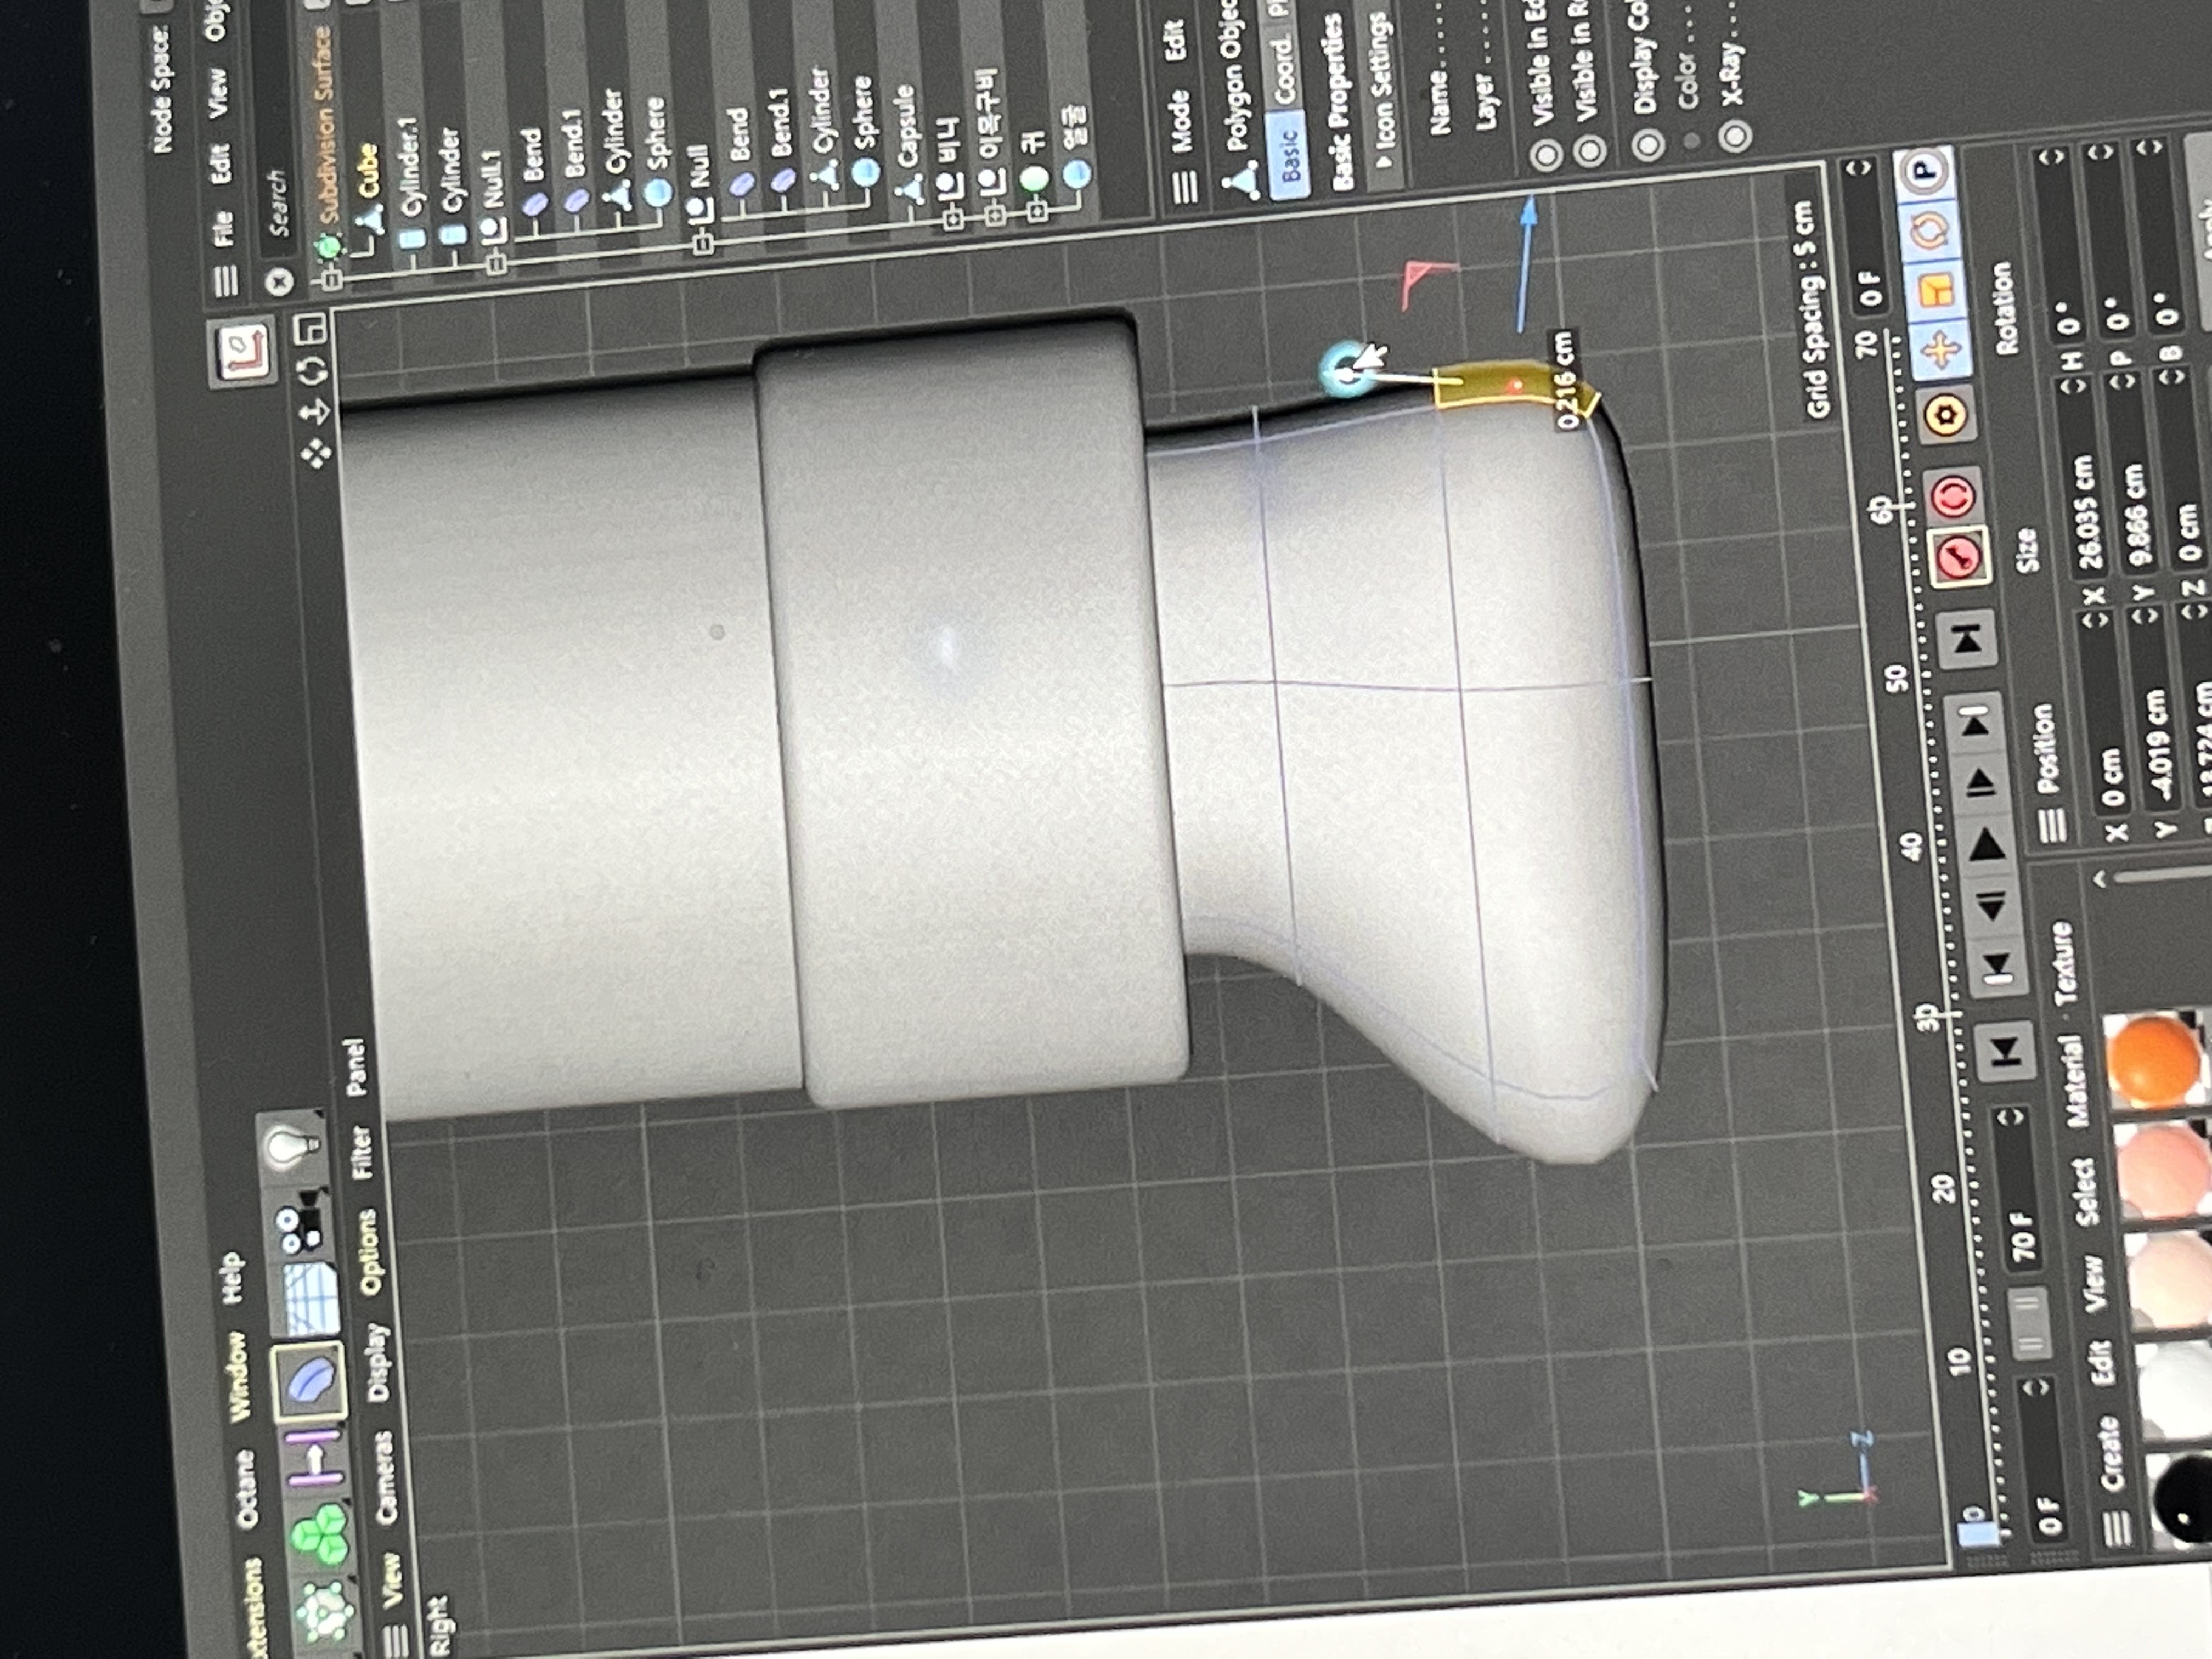
Task: Collapse the Null.1 tree node
Action: pos(497,265)
